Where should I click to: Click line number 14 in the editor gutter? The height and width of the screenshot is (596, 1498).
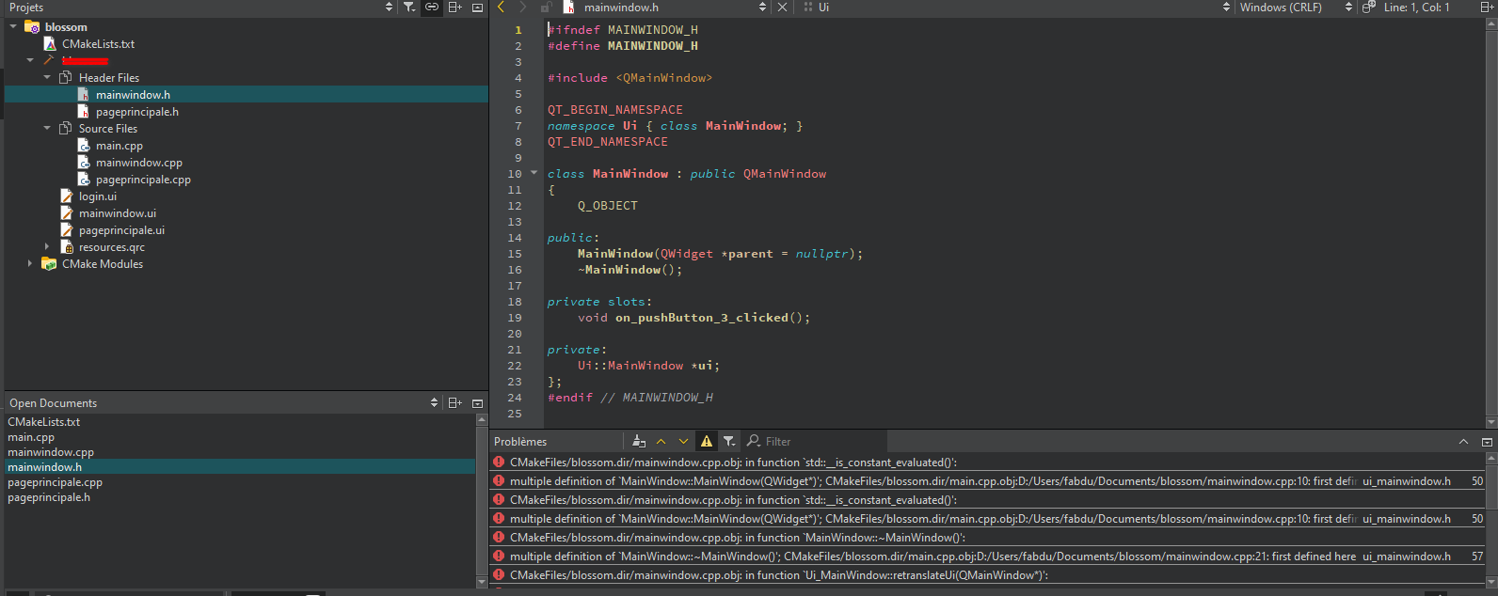point(515,238)
